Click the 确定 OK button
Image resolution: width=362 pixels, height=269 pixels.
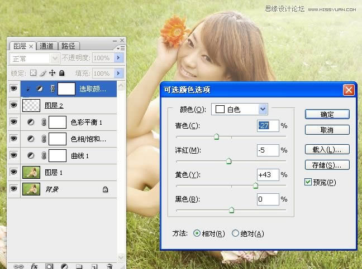pos(327,114)
